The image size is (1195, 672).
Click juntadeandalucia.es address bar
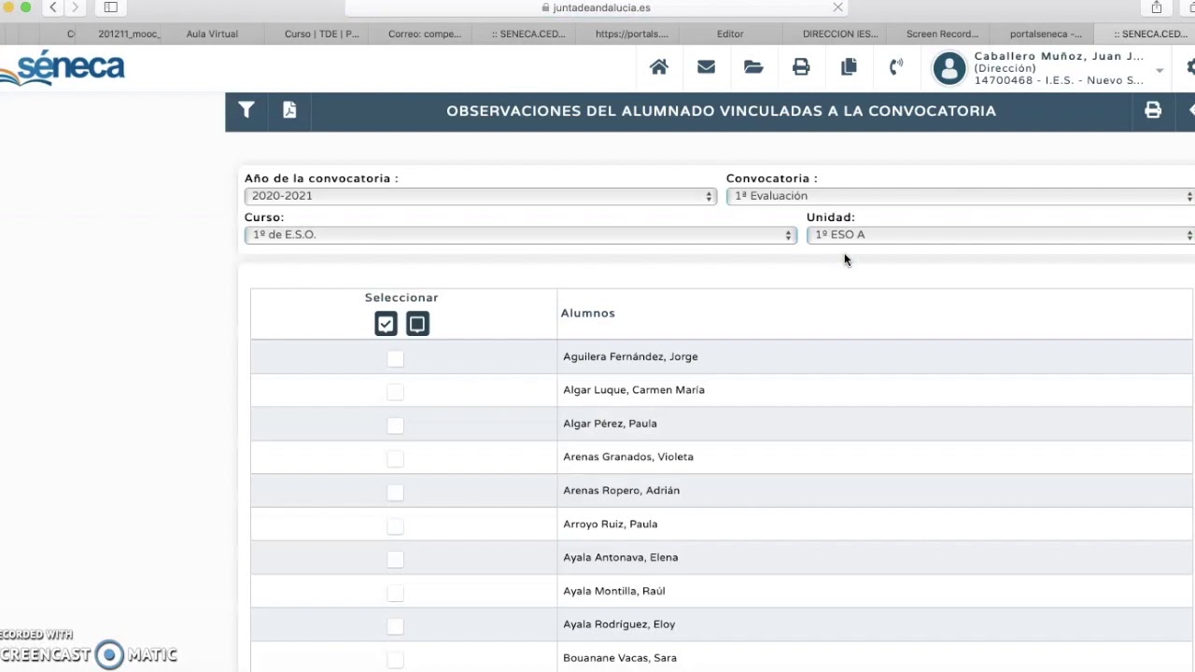[597, 7]
